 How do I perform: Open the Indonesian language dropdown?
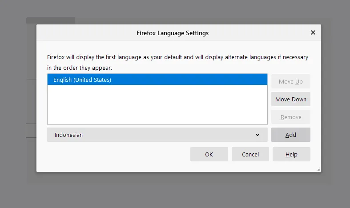pos(157,135)
